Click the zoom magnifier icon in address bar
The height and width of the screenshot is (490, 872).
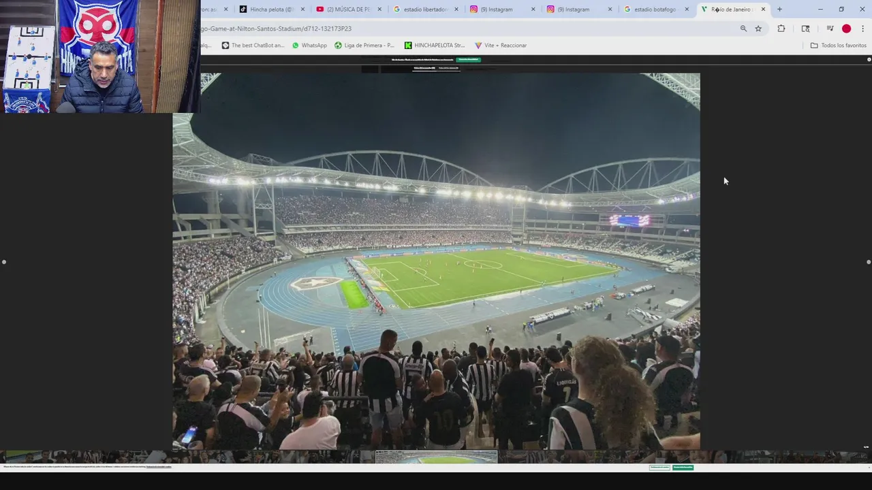pyautogui.click(x=743, y=29)
